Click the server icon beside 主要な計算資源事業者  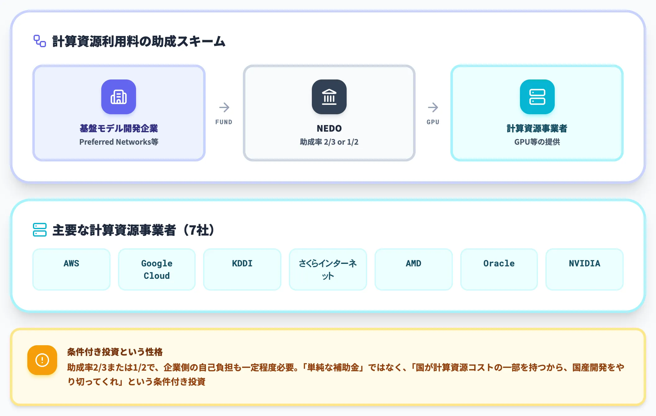pyautogui.click(x=40, y=230)
